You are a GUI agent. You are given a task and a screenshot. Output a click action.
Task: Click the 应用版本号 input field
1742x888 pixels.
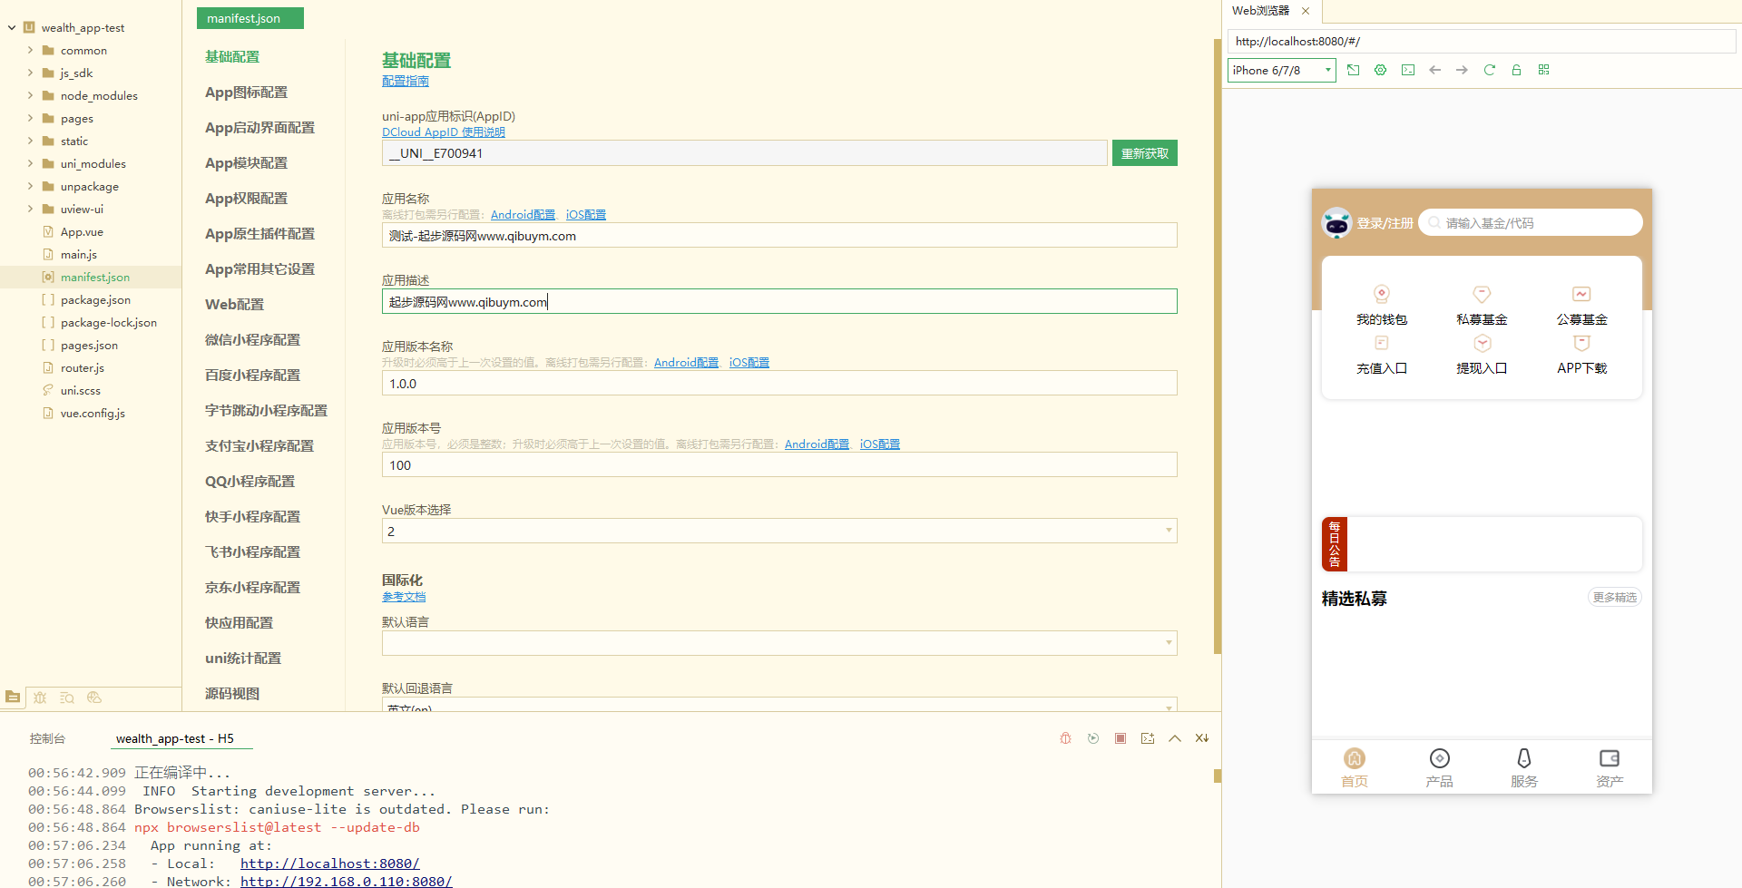(x=778, y=465)
